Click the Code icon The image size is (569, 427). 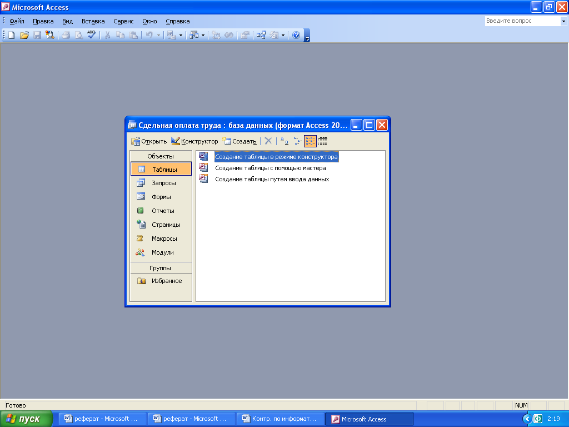[216, 35]
